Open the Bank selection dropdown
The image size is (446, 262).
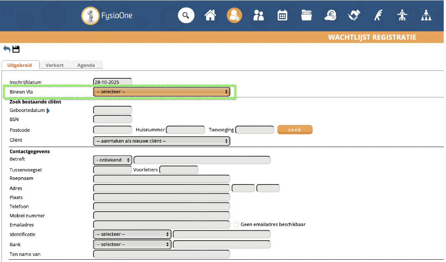coord(132,244)
